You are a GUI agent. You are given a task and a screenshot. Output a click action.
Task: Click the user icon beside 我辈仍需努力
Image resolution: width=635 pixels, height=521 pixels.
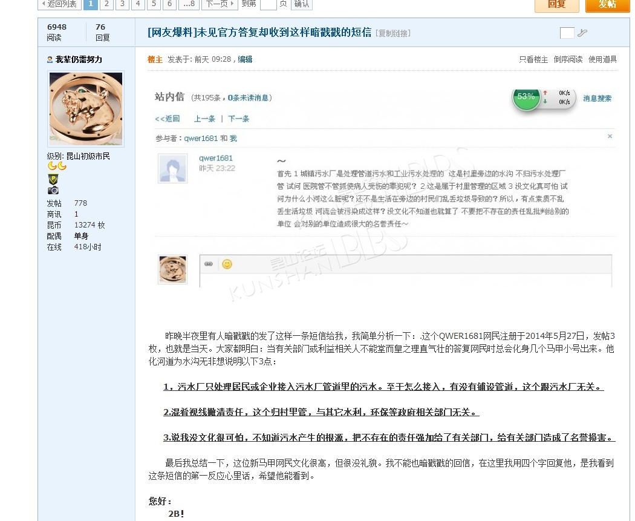coord(50,59)
